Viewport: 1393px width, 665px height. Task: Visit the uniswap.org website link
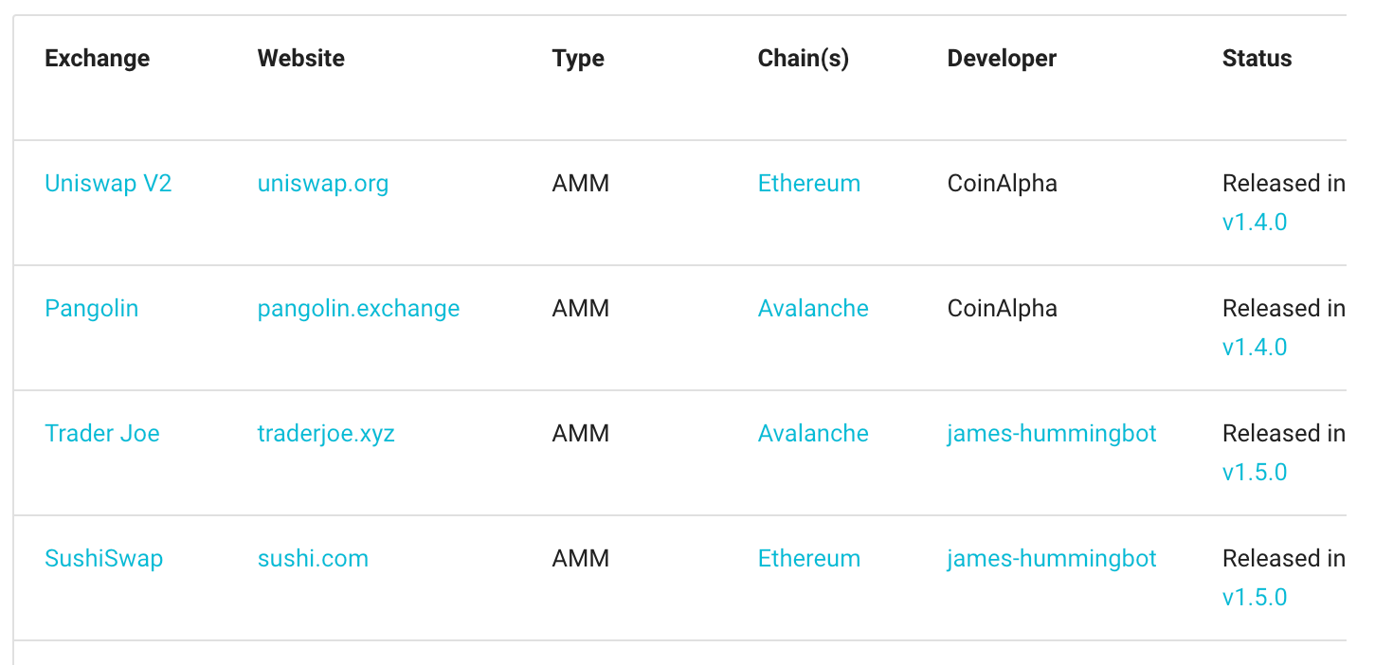pos(323,183)
